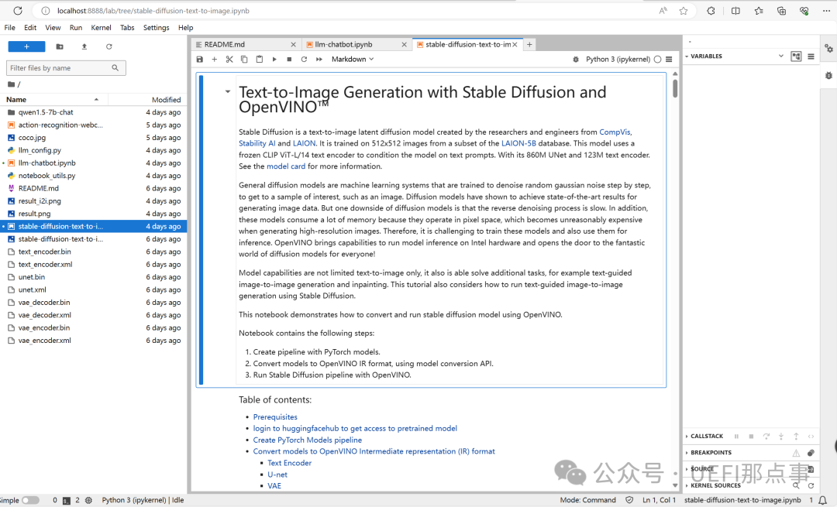Click the Filter files by name field
This screenshot has height=507, width=837.
click(59, 68)
